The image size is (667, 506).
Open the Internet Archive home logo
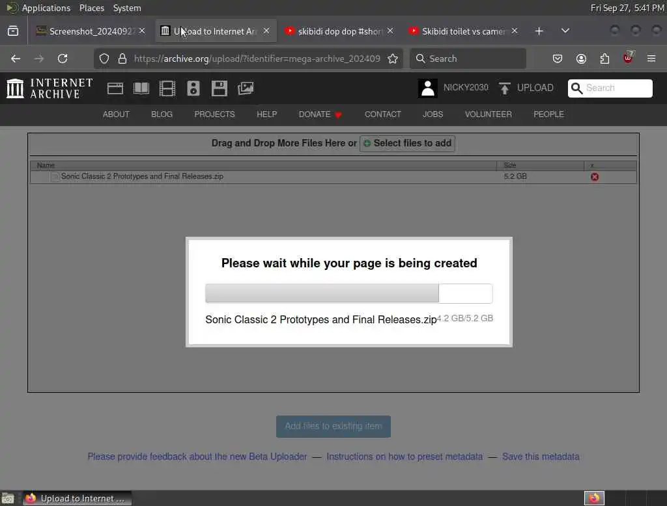(x=50, y=88)
